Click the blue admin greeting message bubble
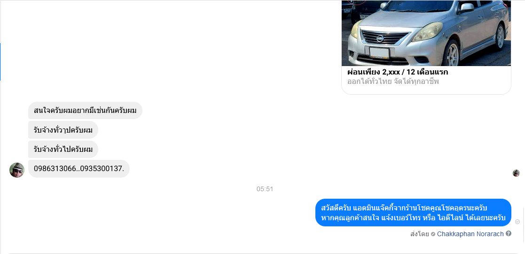The width and height of the screenshot is (525, 254). pos(413,213)
